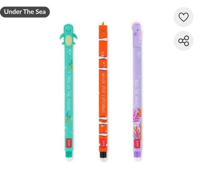
Task: Click the Under The Sea label badge
Action: 25,12
